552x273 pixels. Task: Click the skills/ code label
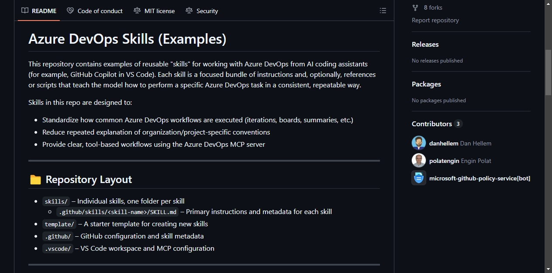point(56,201)
